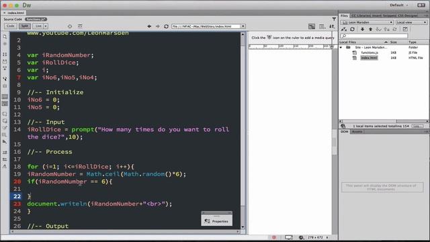Viewport: 430px width, 242px height.
Task: Click the format source code sidebar icon
Action: click(x=5, y=166)
